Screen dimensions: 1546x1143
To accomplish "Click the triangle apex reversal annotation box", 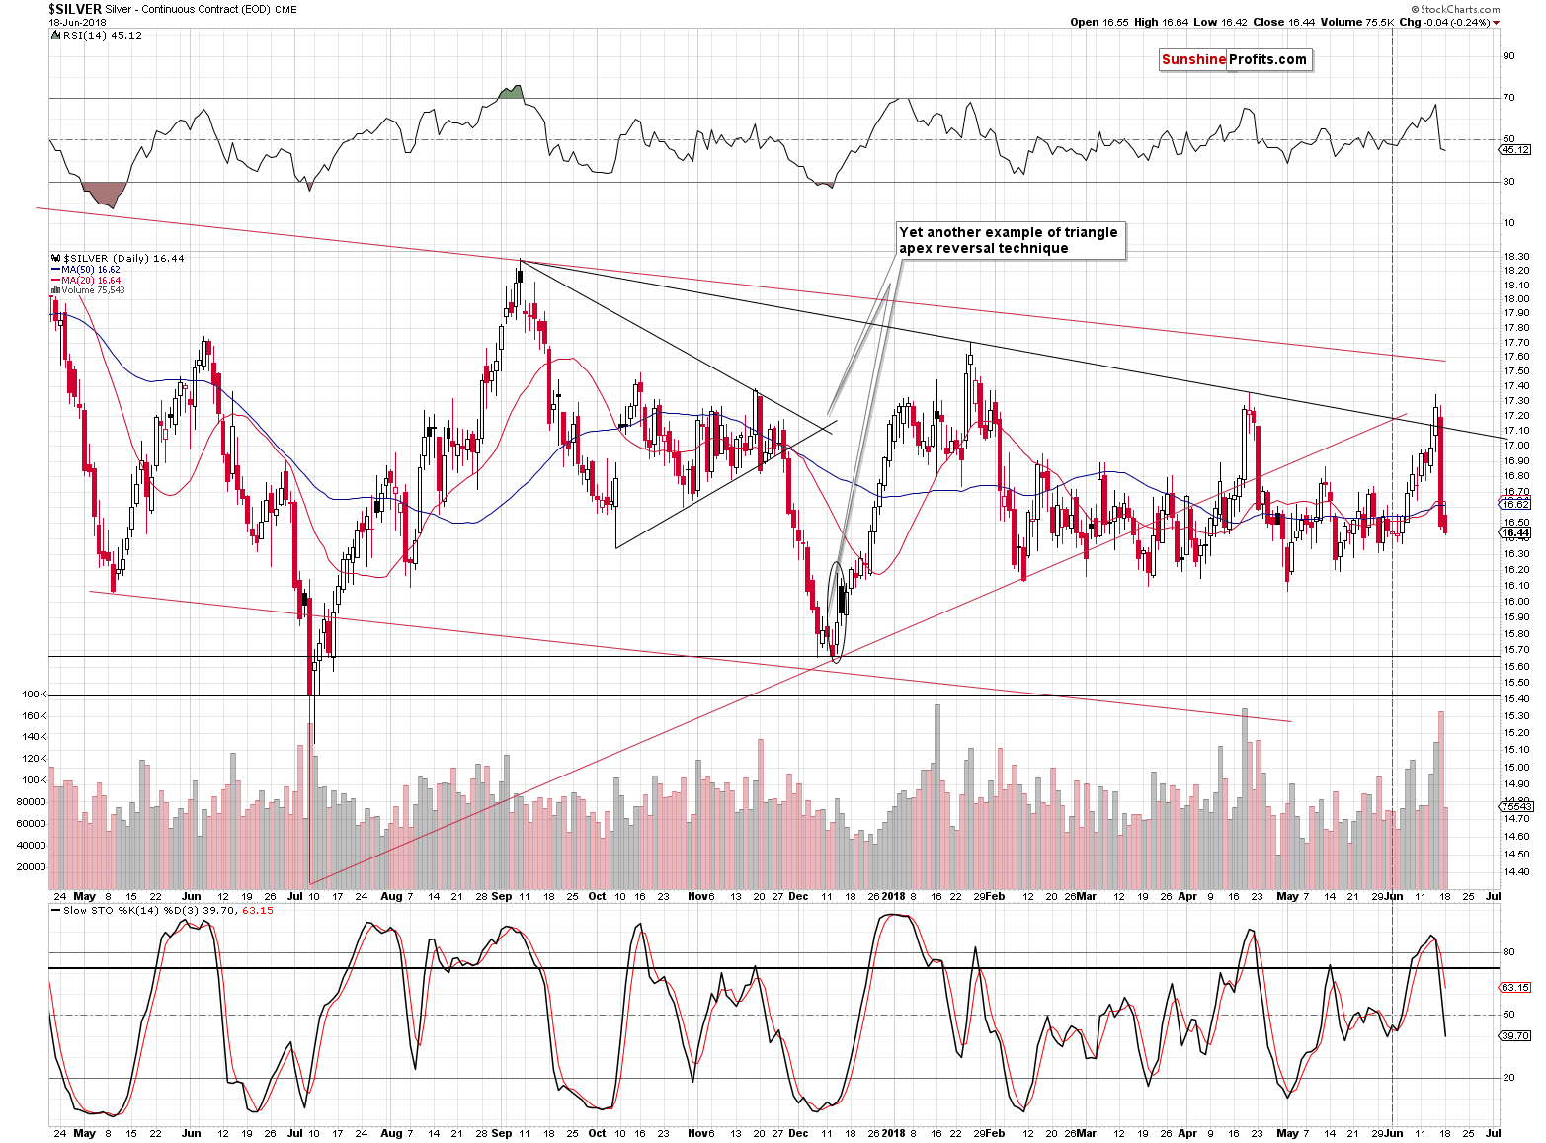I will tap(1010, 240).
